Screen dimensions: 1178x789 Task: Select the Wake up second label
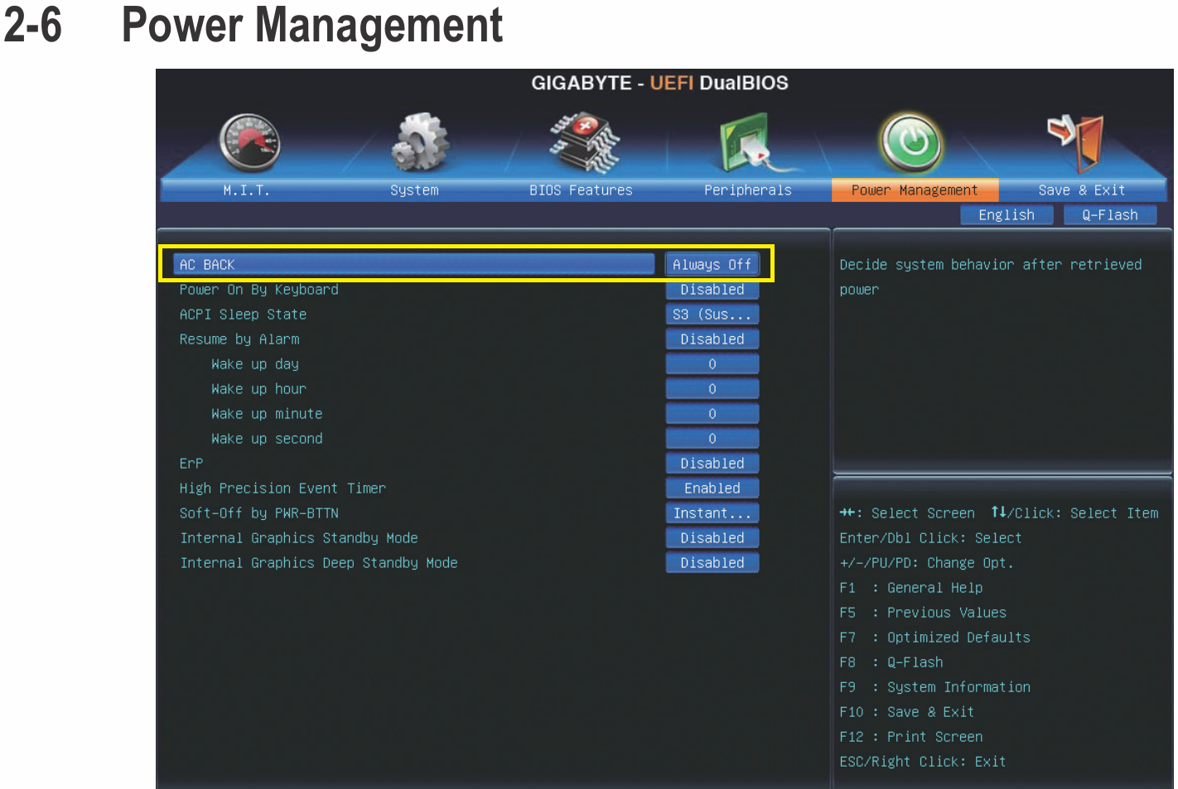pos(267,439)
